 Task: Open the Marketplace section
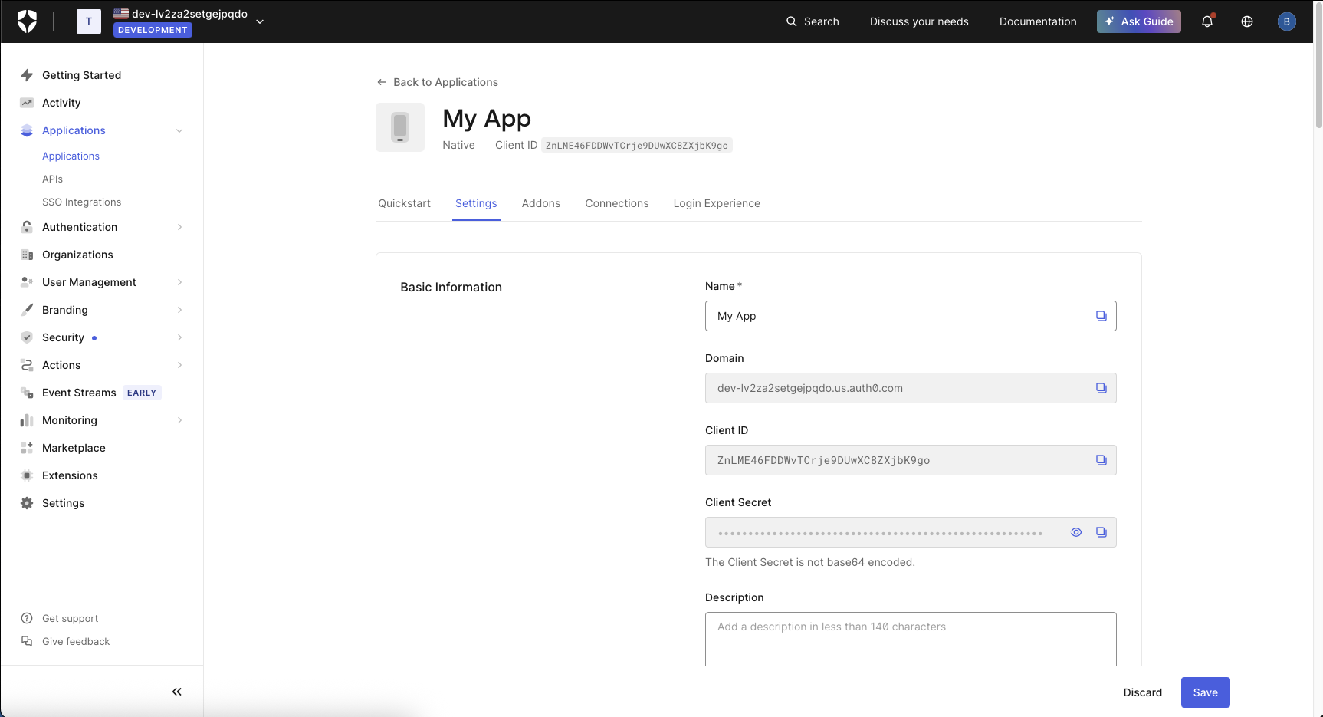74,447
